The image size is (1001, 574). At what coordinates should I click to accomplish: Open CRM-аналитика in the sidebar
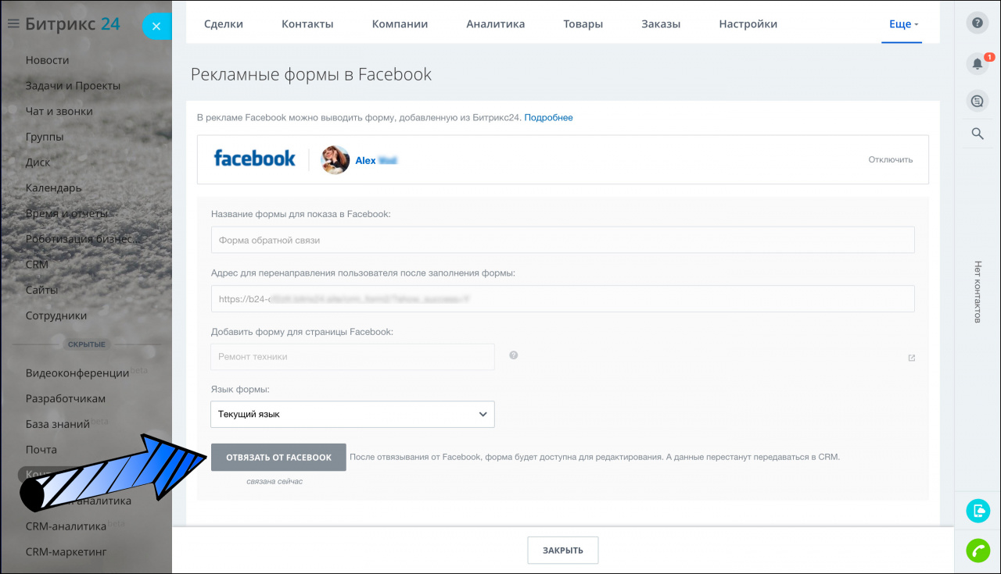pyautogui.click(x=66, y=526)
